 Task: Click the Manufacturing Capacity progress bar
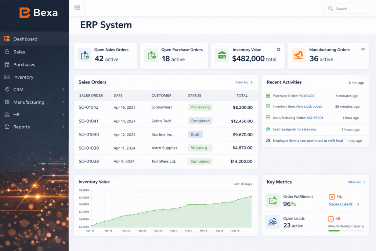(x=346, y=231)
